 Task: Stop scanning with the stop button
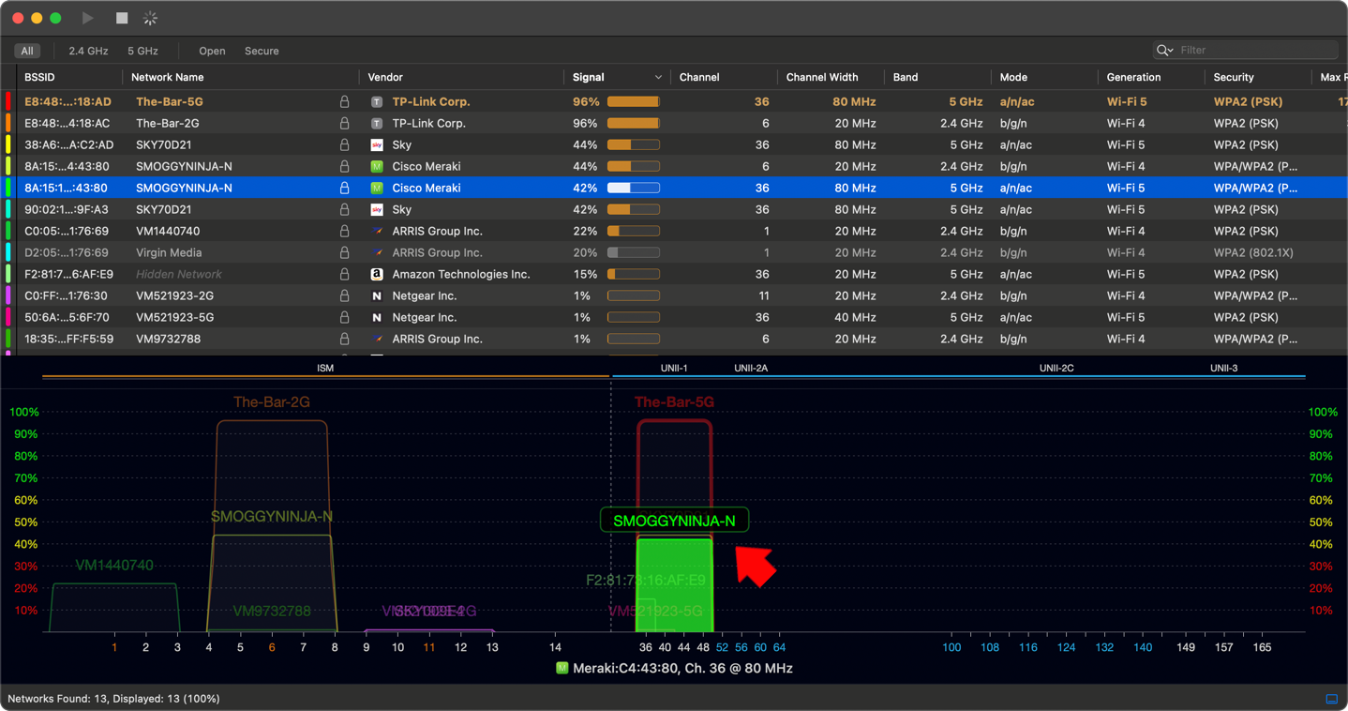[x=122, y=18]
